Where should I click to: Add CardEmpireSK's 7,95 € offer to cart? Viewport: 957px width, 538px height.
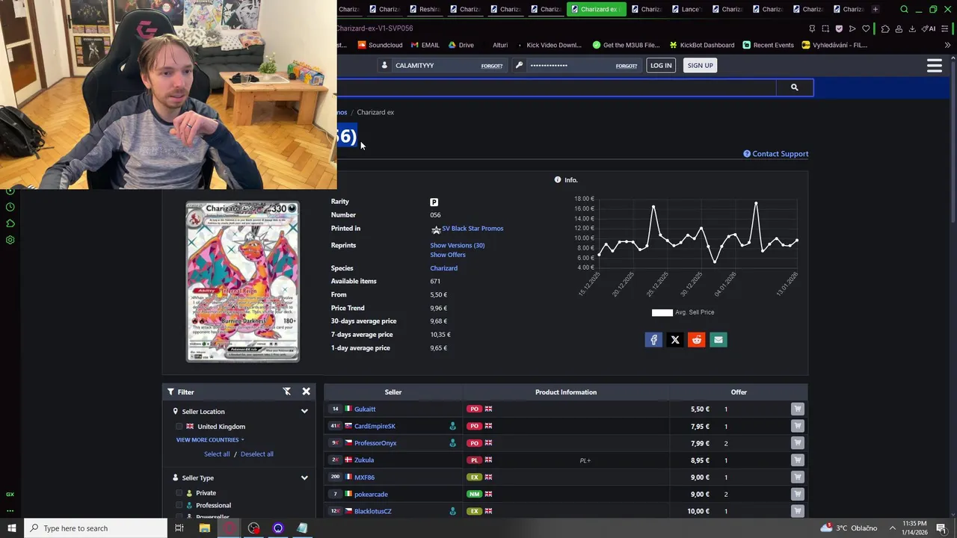click(x=798, y=426)
